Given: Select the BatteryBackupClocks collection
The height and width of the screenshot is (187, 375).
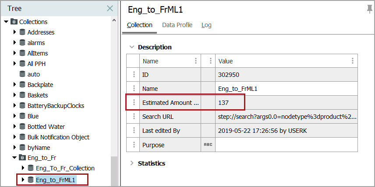Looking at the screenshot, I should 56,106.
